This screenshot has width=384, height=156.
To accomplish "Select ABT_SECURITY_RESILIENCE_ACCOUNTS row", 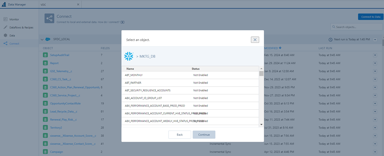I will [190, 91].
